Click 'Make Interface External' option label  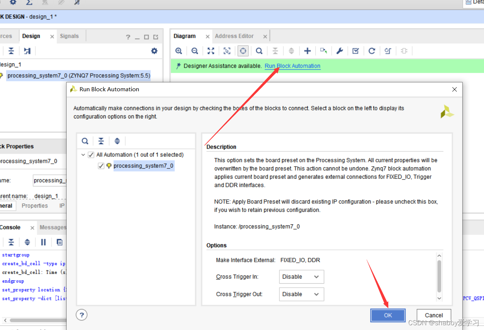pos(245,260)
